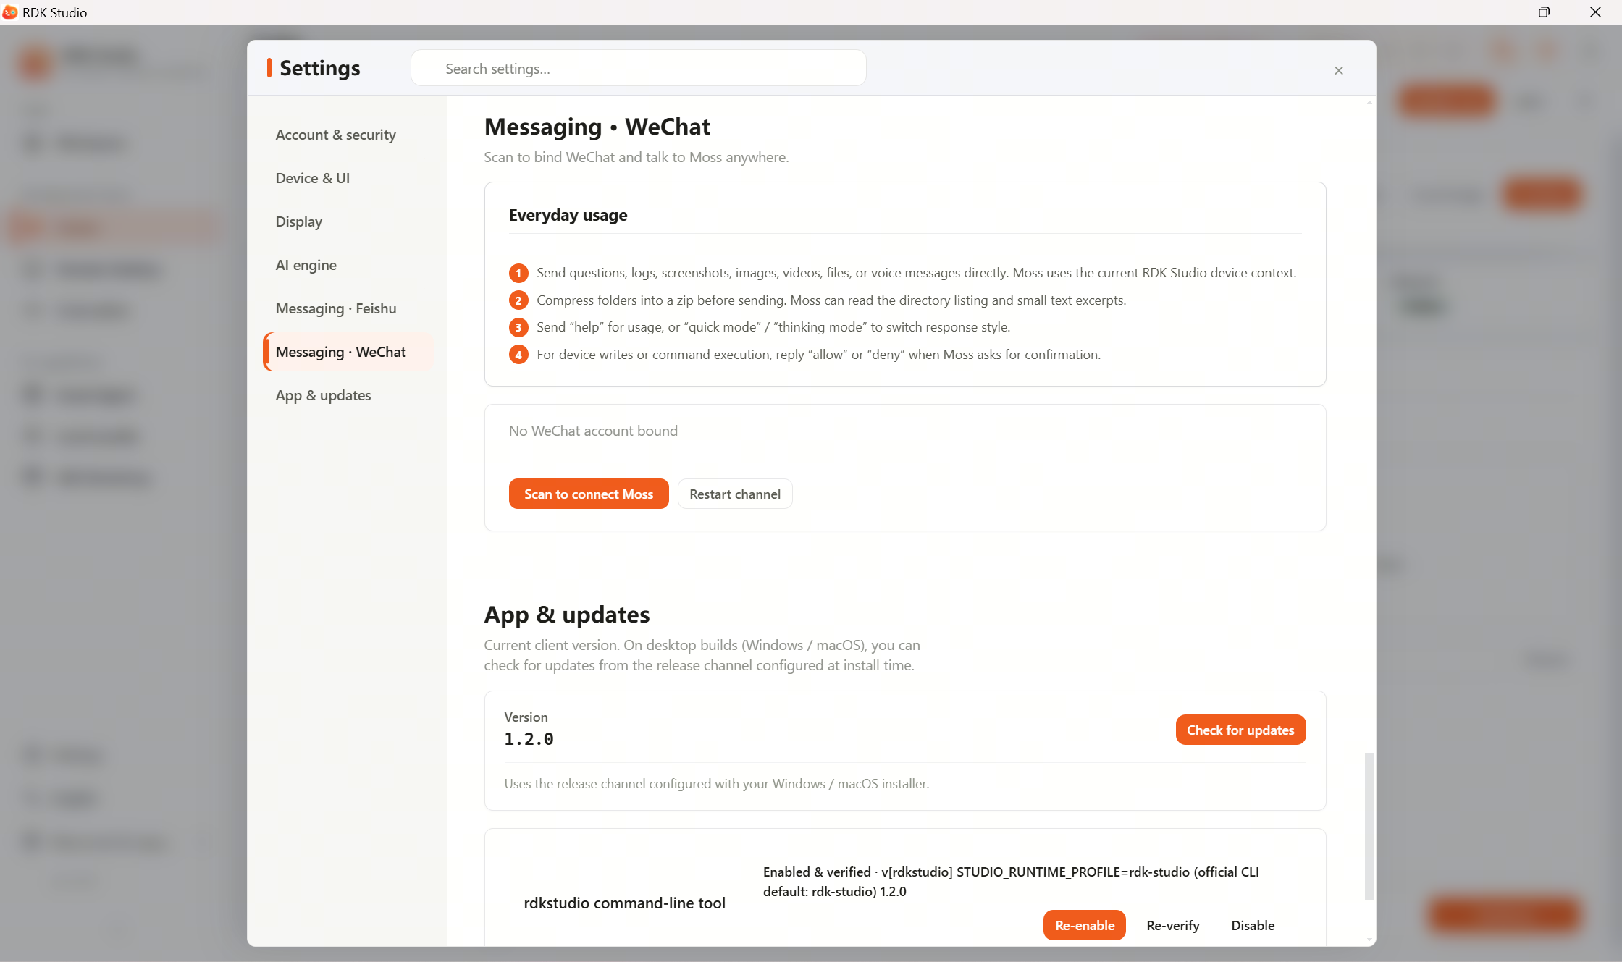Click the 'Messaging • WeChat' page heading
This screenshot has height=962, width=1622.
[597, 127]
